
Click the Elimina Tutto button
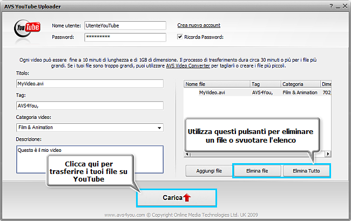pyautogui.click(x=306, y=171)
